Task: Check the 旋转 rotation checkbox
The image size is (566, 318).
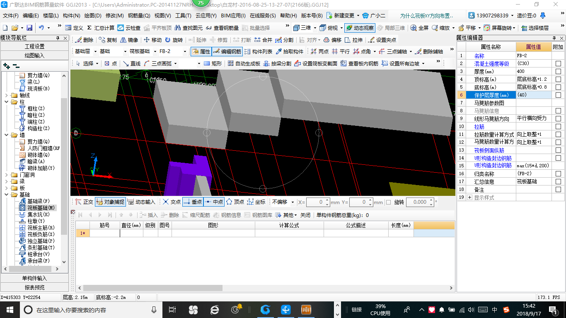Action: pos(388,202)
